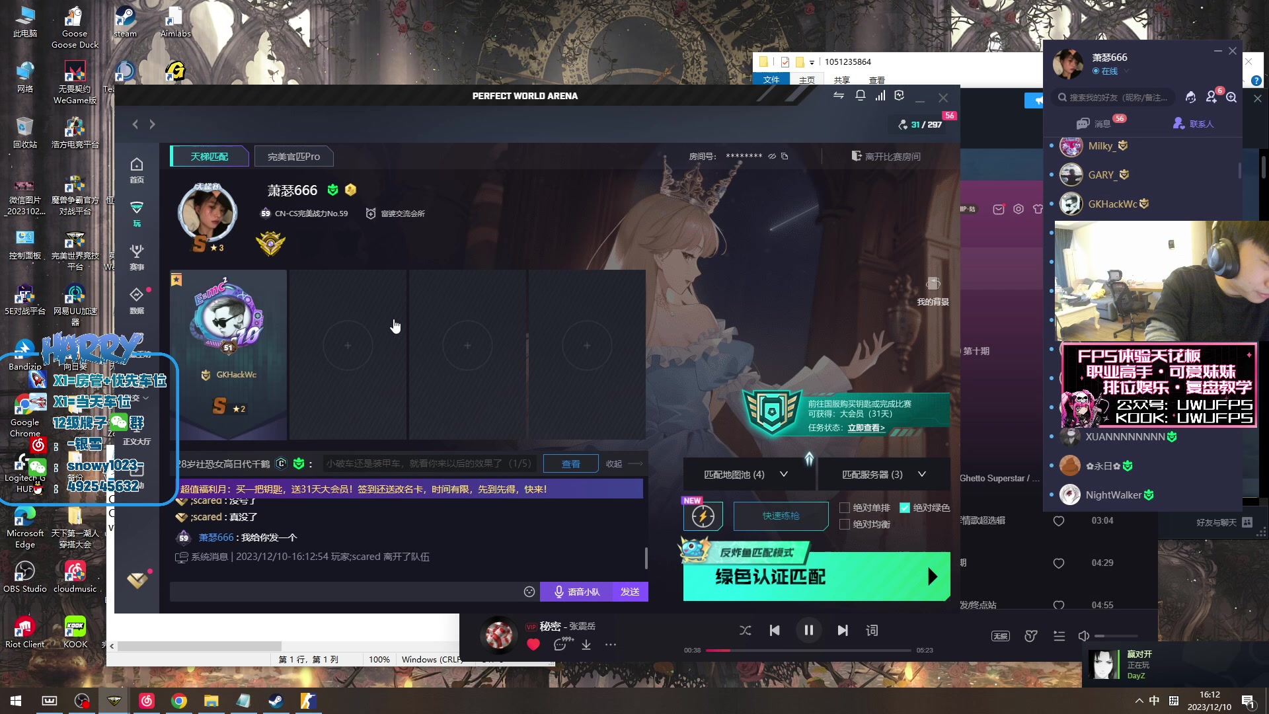Click the 语音小队 voice button

click(576, 592)
